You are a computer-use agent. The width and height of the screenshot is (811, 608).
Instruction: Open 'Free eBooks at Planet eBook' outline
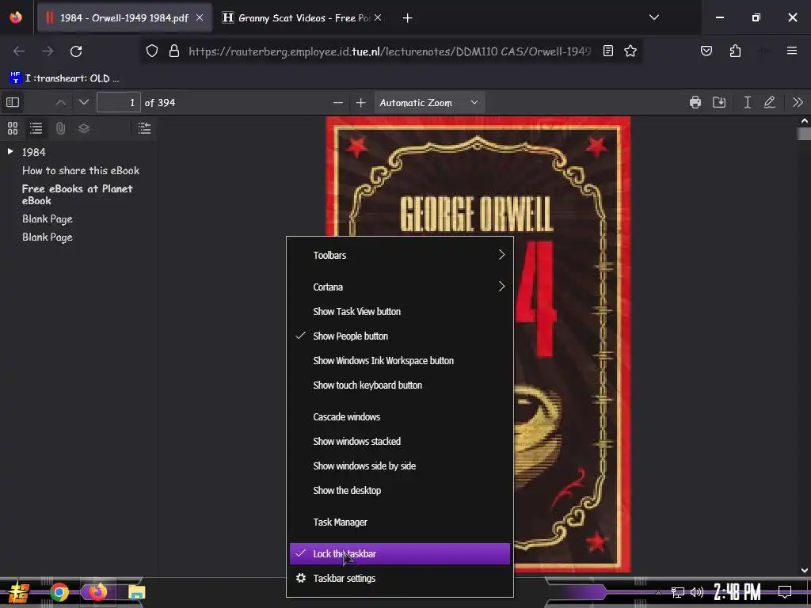tap(78, 195)
